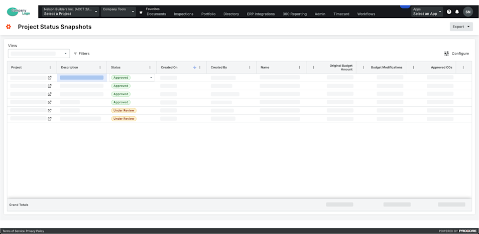Open Terms of Service link

(14, 231)
